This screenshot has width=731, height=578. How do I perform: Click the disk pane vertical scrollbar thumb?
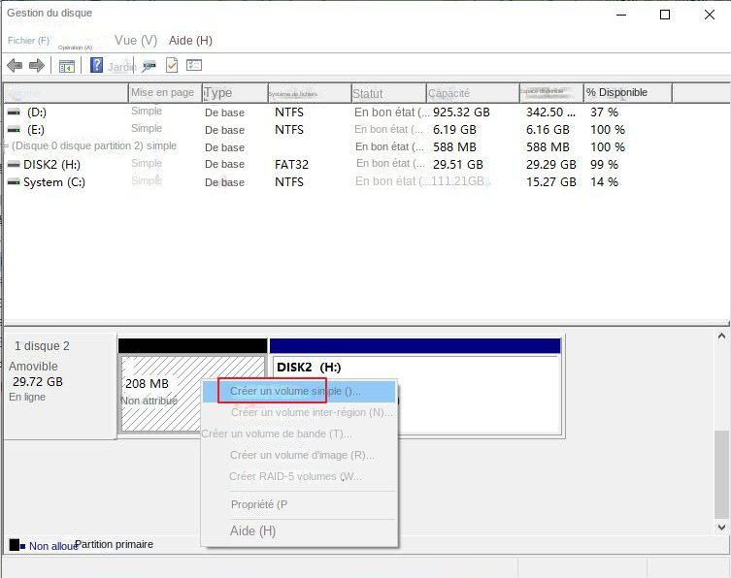pyautogui.click(x=721, y=474)
